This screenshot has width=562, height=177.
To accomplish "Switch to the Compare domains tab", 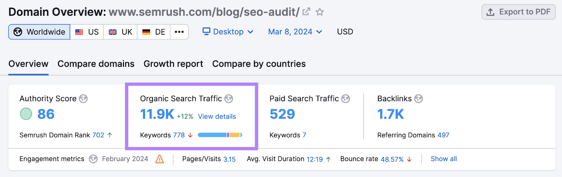I will pos(96,64).
